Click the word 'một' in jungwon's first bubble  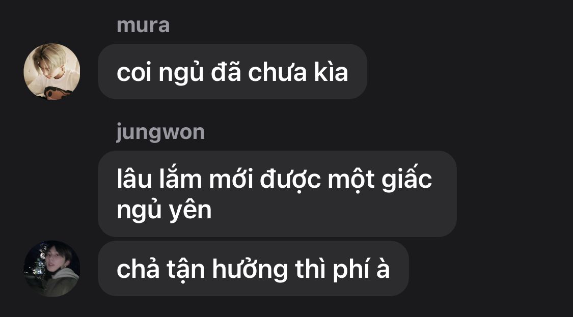[x=351, y=179]
